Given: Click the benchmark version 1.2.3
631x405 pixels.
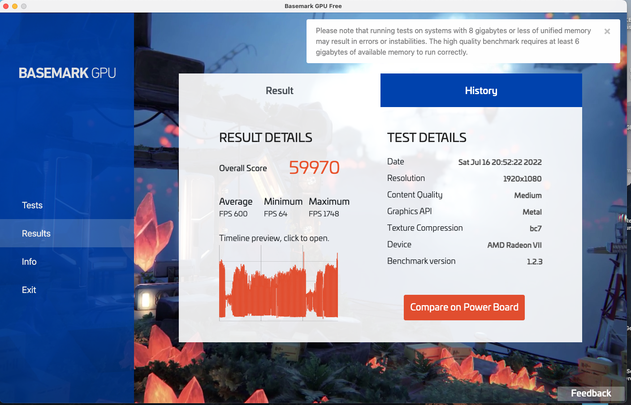Looking at the screenshot, I should point(535,262).
